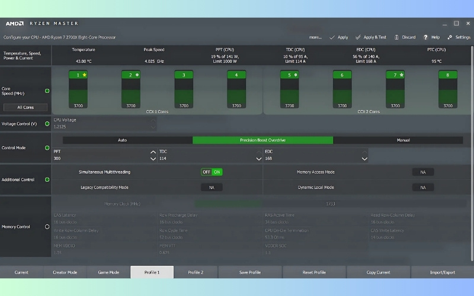Open Help via the question mark icon

[x=426, y=37]
